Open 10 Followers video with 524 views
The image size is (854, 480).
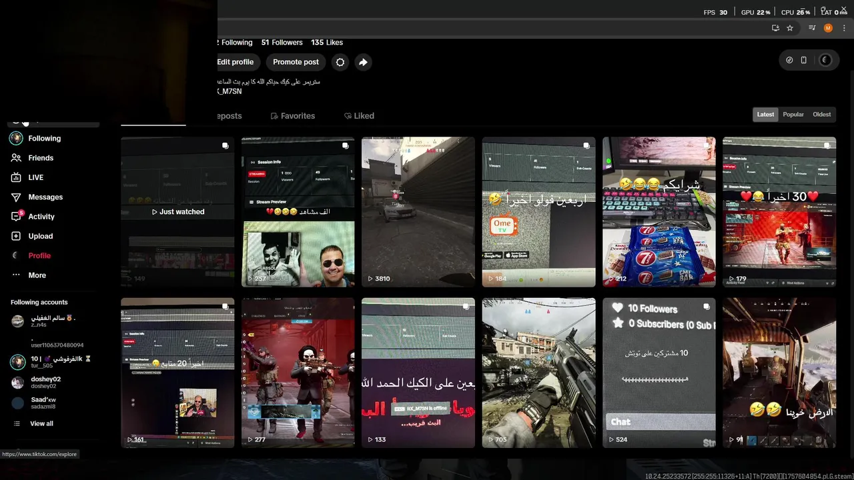click(659, 373)
